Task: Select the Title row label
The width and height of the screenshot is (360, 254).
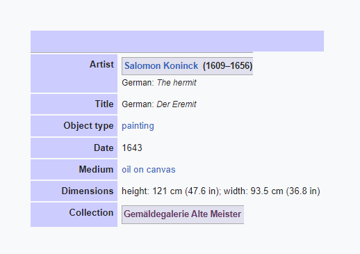Action: coord(104,104)
